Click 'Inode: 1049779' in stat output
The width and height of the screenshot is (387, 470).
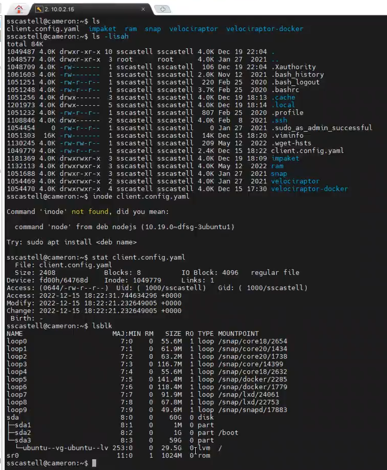[x=133, y=280]
